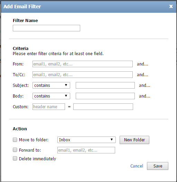Click the Body text input field
Viewport: 177px width, 182px height.
click(105, 96)
